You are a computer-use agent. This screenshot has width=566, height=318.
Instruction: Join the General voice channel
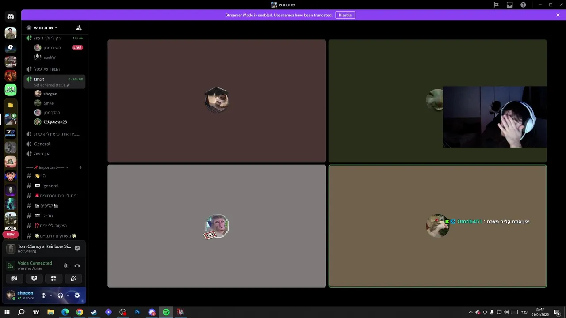coord(54,144)
